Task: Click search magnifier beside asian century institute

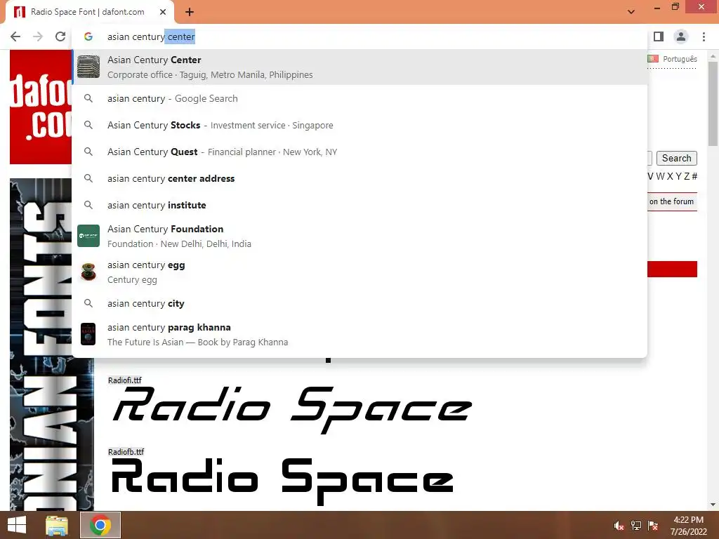Action: tap(88, 205)
